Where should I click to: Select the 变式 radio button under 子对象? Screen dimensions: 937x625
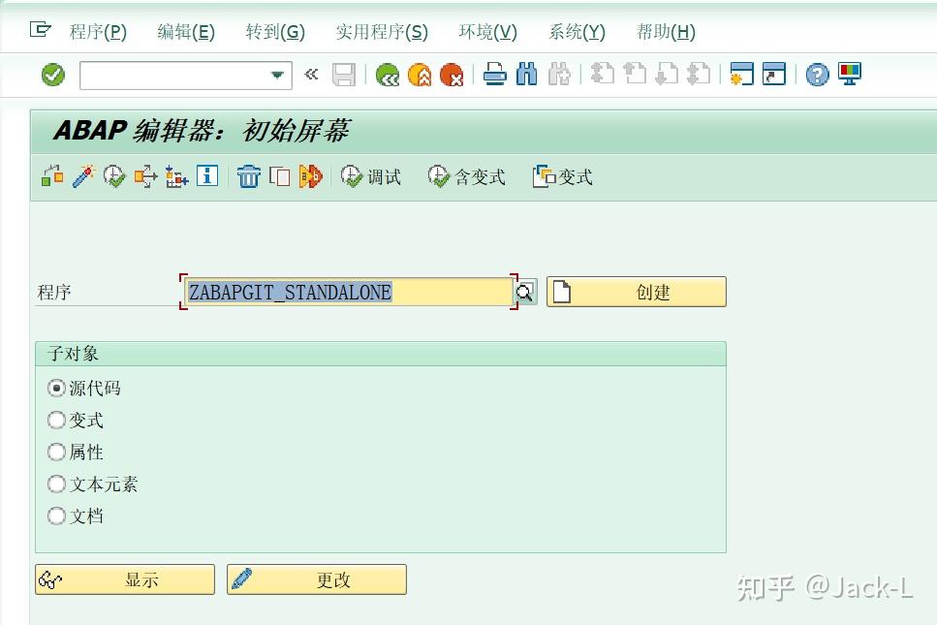pos(56,420)
